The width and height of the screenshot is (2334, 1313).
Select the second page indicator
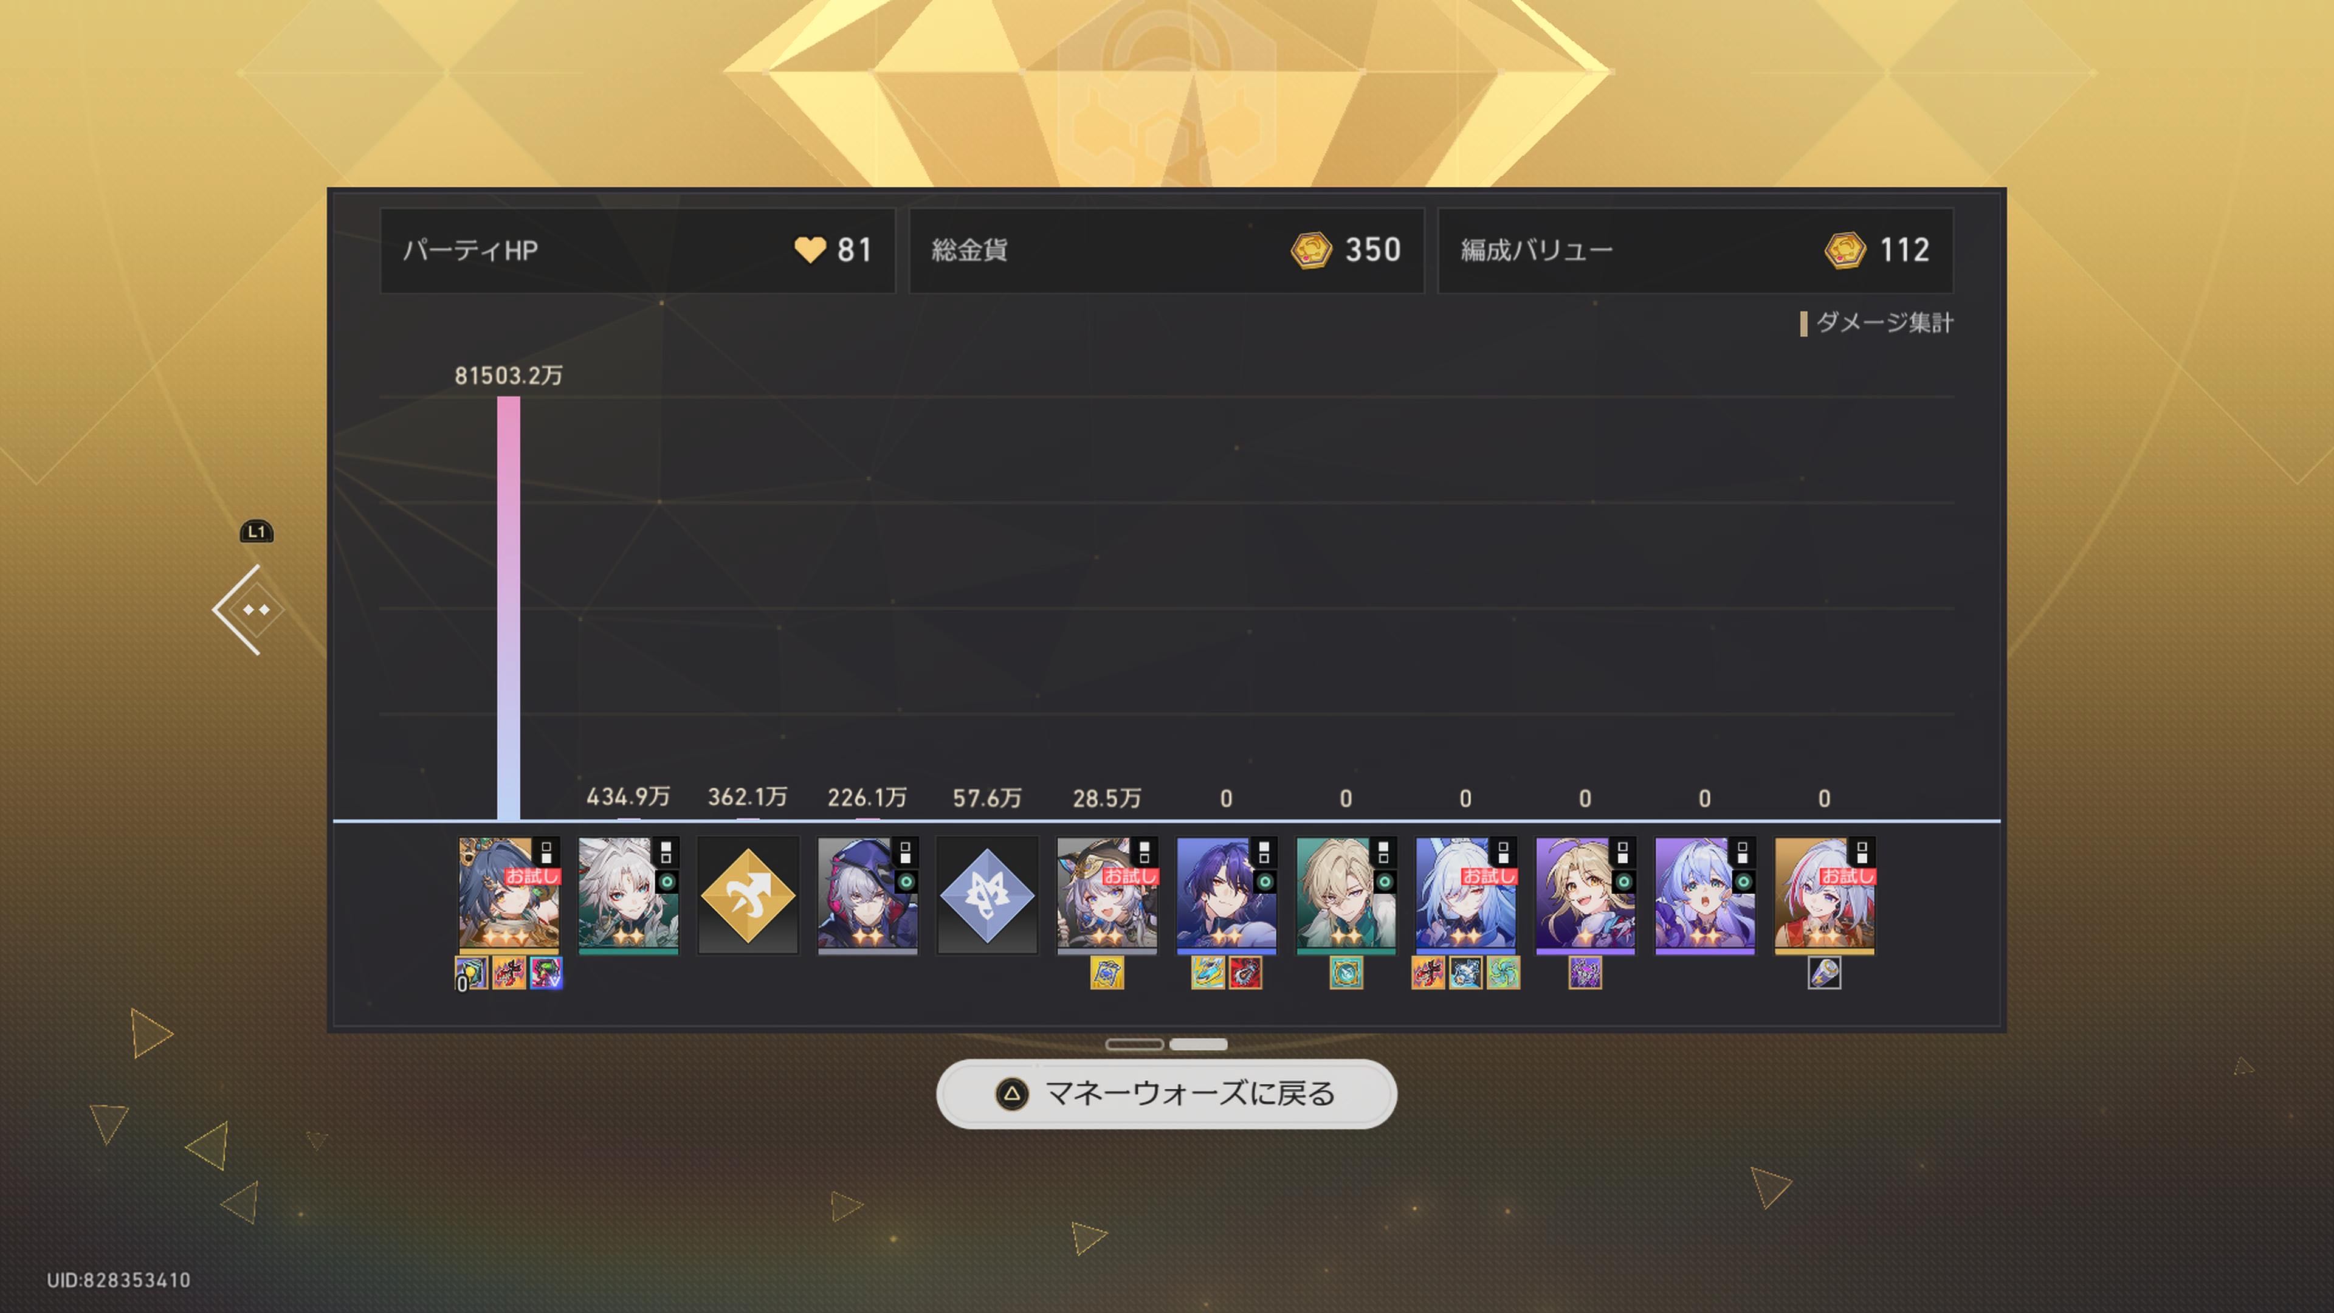point(1198,1045)
